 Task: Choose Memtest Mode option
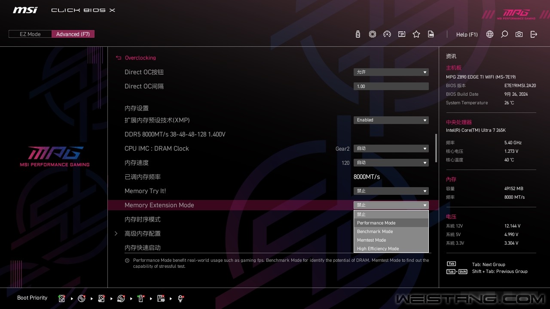tap(391, 240)
